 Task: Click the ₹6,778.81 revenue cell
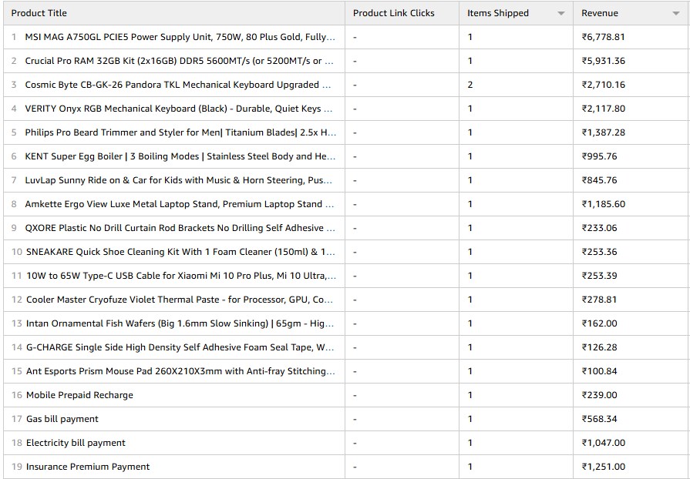[x=603, y=37]
